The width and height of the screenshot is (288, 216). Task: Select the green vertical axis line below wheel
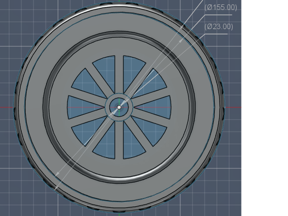click(x=119, y=215)
